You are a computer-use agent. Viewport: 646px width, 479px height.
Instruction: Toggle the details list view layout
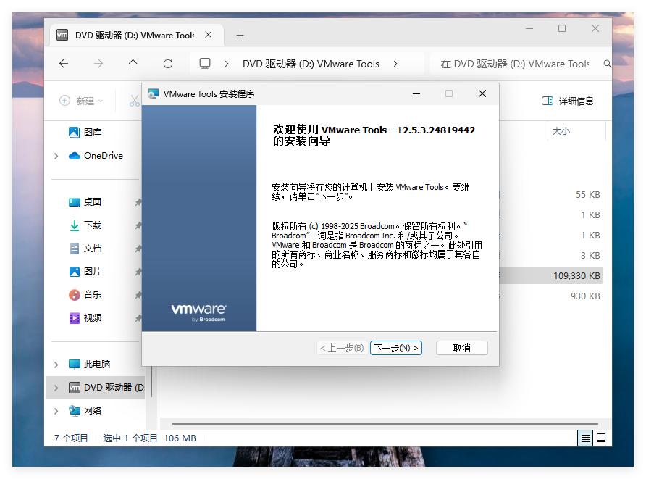584,438
